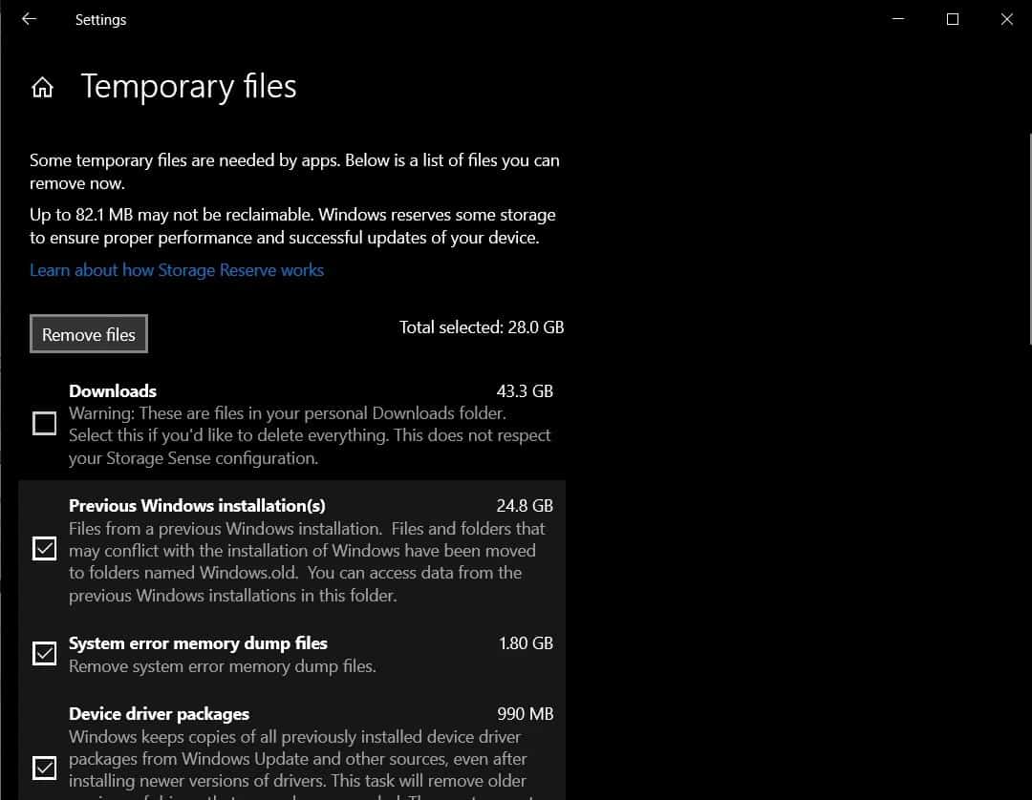
Task: Deselect the Device driver packages checkbox
Action: [x=45, y=768]
